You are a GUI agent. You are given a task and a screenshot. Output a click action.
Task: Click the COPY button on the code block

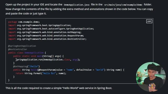tap(149, 21)
